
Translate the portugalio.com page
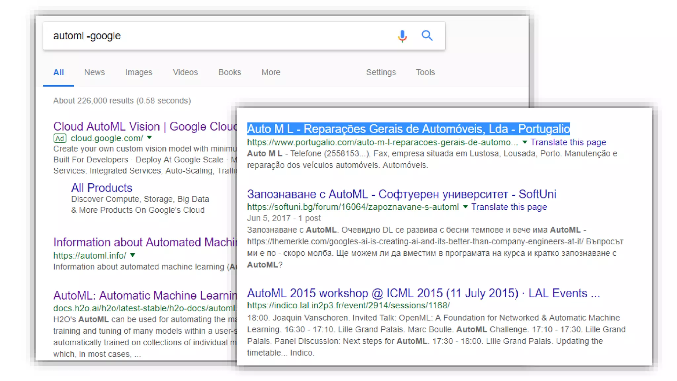tap(568, 142)
